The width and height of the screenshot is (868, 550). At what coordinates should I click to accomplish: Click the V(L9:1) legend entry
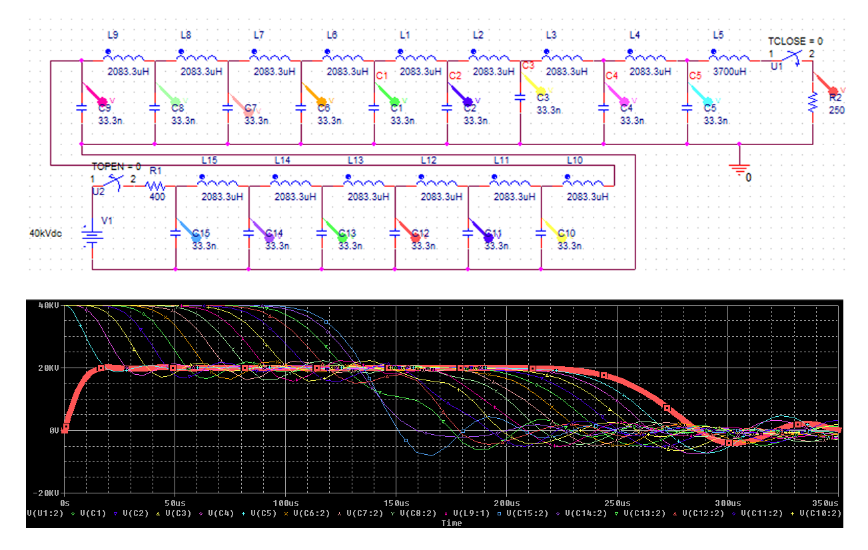pos(470,513)
